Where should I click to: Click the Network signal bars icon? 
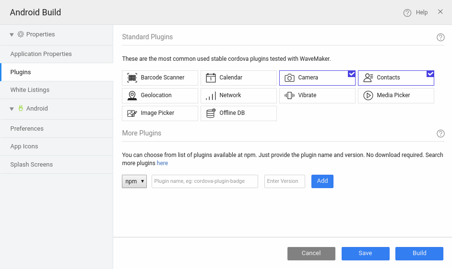pyautogui.click(x=211, y=96)
